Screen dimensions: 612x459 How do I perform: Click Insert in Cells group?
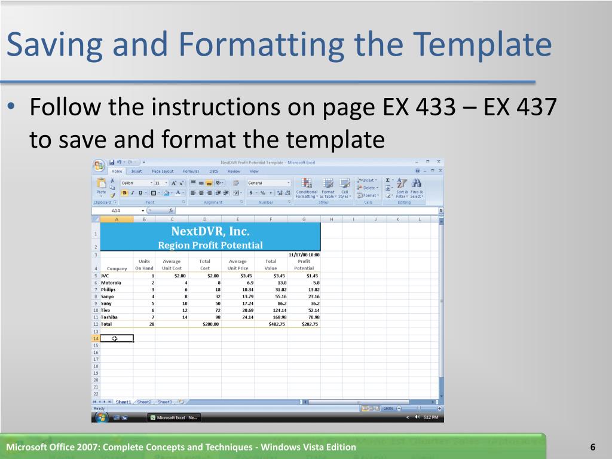click(x=368, y=180)
